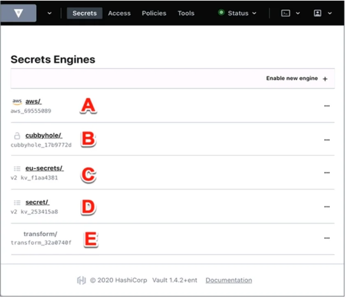Screen dimensions: 346x298
Task: Click the HashiCorp logo in footer
Action: click(81, 280)
